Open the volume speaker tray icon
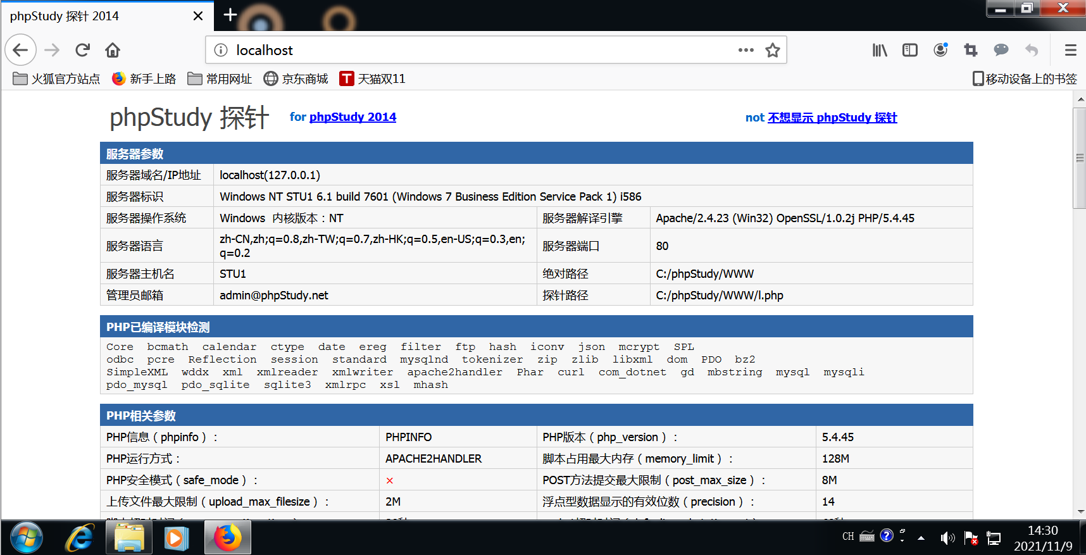Image resolution: width=1086 pixels, height=555 pixels. point(947,538)
